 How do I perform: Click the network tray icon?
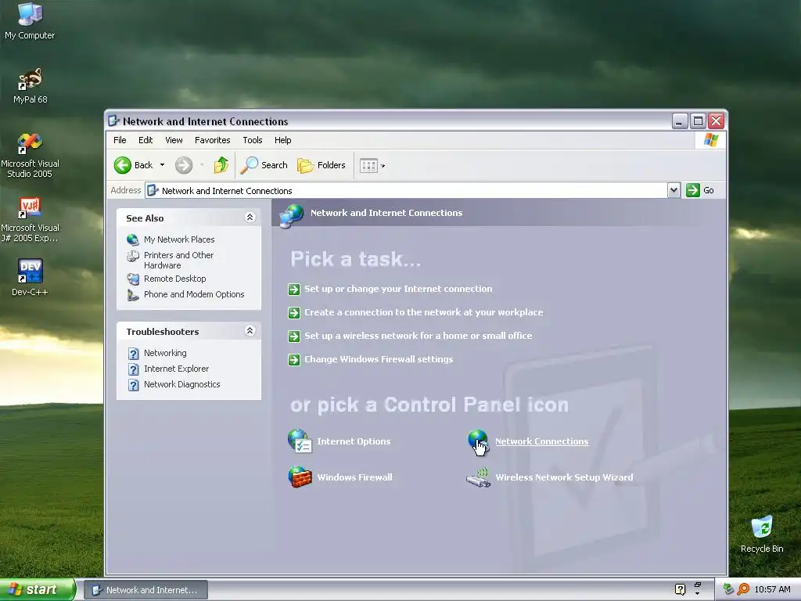729,589
